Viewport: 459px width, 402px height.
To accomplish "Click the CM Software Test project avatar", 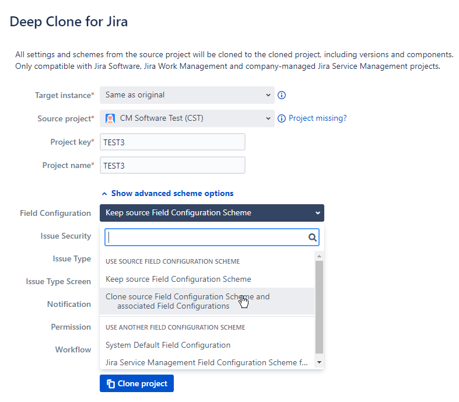I will tap(110, 118).
